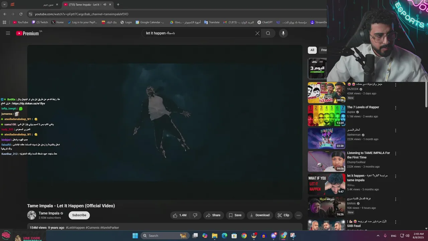Show hidden system tray icons
Screen dimensions: 428x241
[378, 236]
